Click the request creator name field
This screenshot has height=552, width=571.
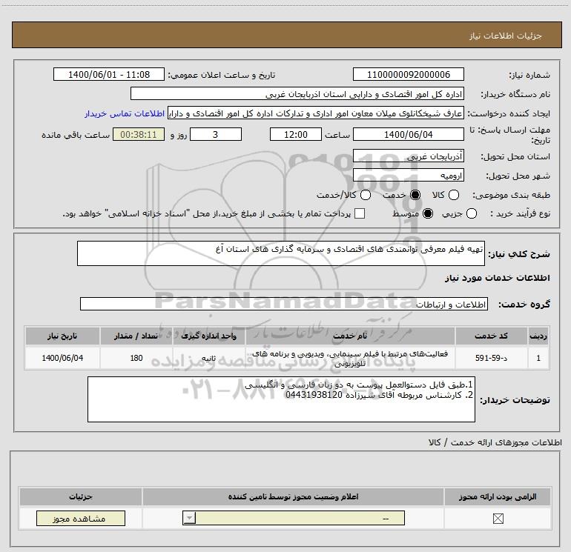pos(316,113)
